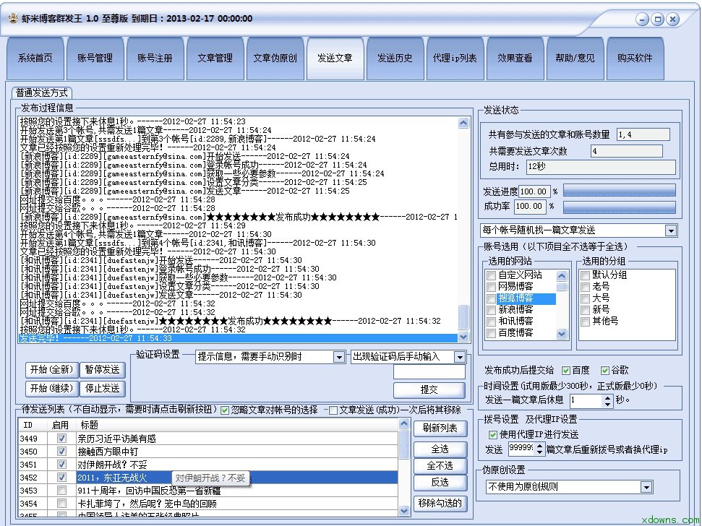
Task: Toggle 使用代理IP进行发送 checkbox
Action: pos(493,435)
